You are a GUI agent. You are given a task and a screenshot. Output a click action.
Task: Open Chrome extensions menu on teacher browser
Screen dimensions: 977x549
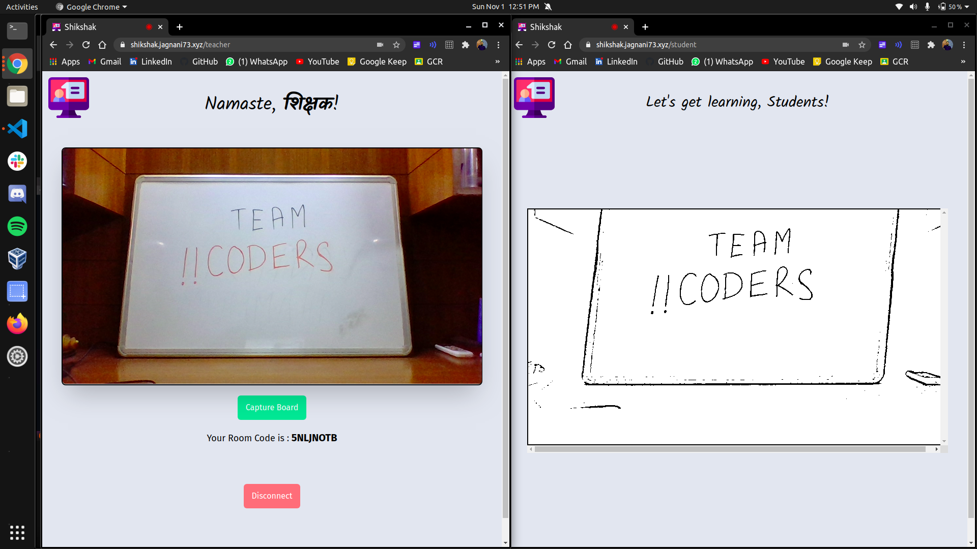click(466, 45)
